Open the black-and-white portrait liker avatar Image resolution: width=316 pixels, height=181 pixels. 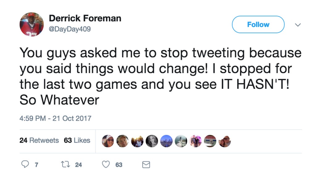152,141
